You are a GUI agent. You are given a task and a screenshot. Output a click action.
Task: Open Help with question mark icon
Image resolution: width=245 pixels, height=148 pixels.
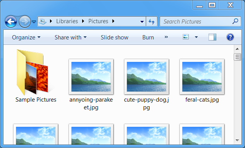[230, 37]
